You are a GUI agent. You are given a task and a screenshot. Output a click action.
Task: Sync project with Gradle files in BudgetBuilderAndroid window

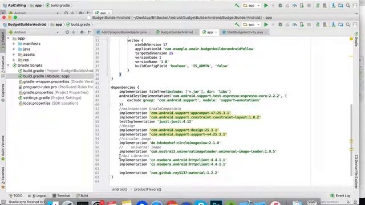pos(318,24)
